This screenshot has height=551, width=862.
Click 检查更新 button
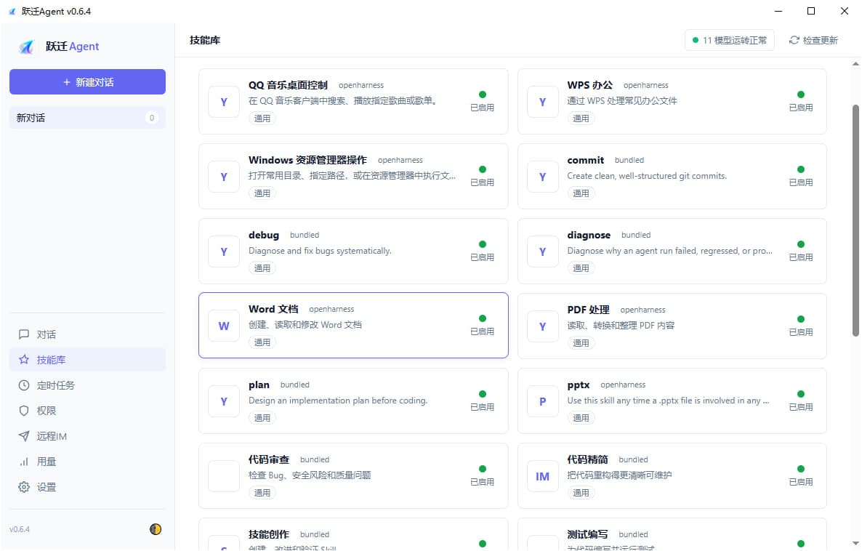coord(813,40)
